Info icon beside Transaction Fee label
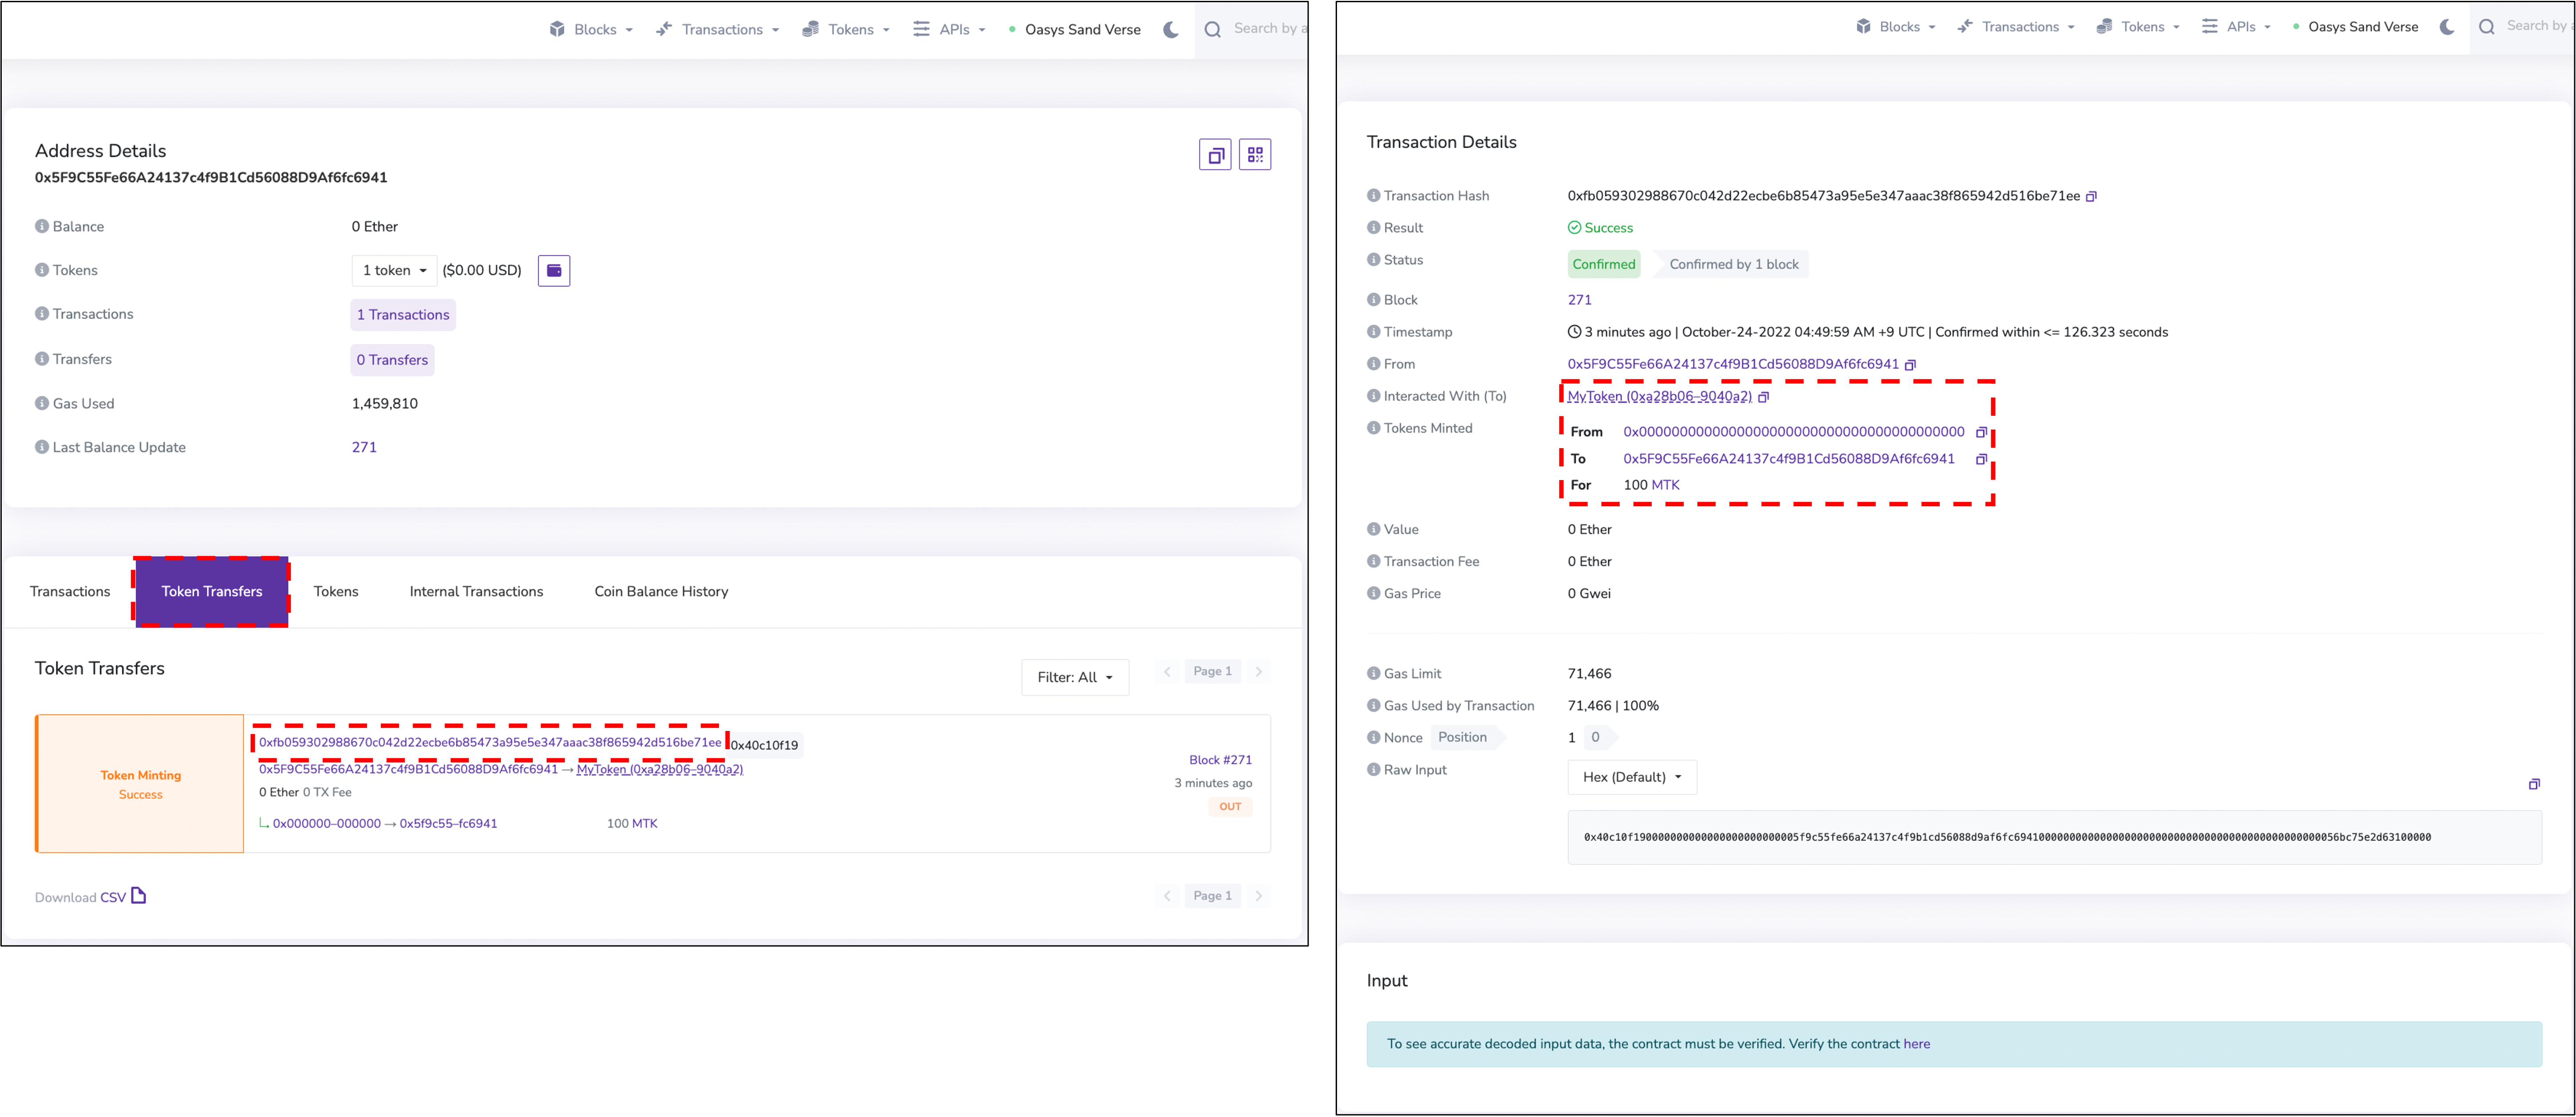The width and height of the screenshot is (2576, 1117). (x=1374, y=562)
